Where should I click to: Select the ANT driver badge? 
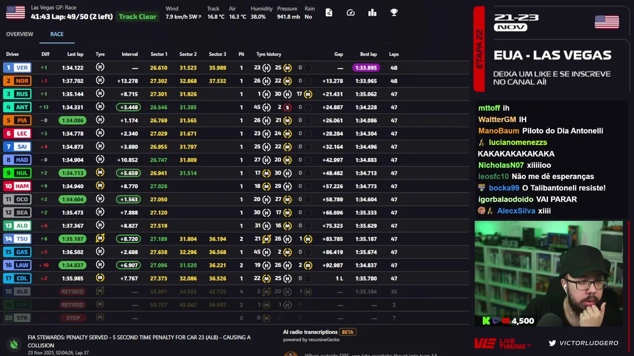click(17, 107)
